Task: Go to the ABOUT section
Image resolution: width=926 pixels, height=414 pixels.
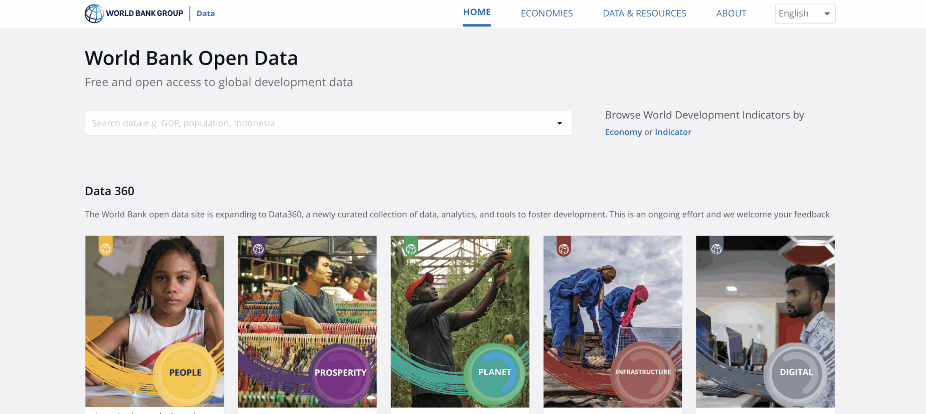Action: 731,13
